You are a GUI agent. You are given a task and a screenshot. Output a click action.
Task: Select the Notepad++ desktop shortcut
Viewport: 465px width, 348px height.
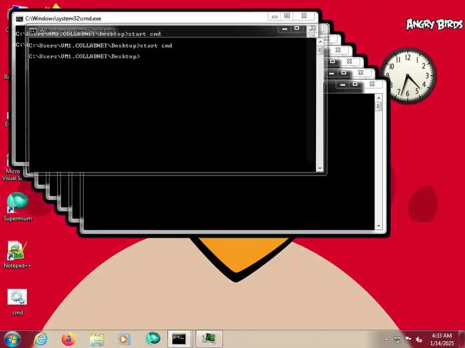click(18, 255)
